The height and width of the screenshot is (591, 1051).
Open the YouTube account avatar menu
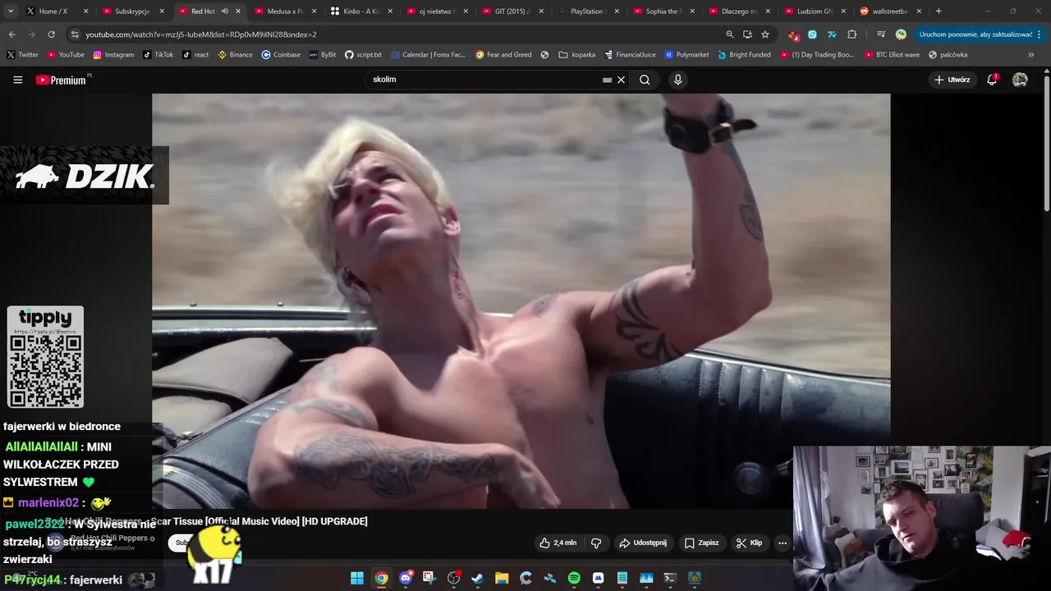[x=1020, y=80]
